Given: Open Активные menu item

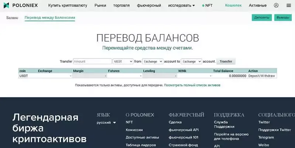Looking at the screenshot, I should click(257, 6).
